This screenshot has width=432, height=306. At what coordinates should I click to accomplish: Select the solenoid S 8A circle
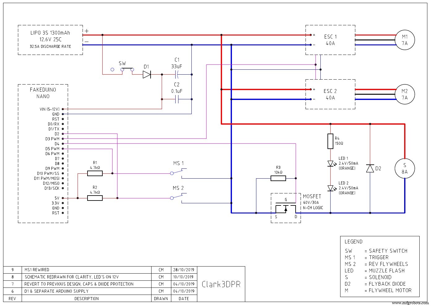point(404,168)
